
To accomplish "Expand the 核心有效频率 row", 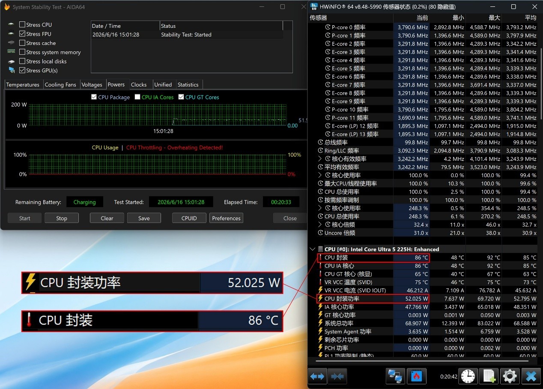I will click(320, 159).
